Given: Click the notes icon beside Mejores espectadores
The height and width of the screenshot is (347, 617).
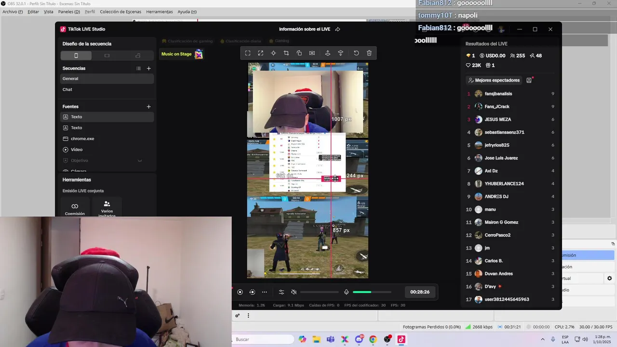Looking at the screenshot, I should click(x=529, y=80).
